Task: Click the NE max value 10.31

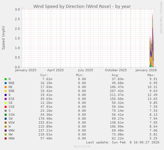Action: tap(152, 87)
